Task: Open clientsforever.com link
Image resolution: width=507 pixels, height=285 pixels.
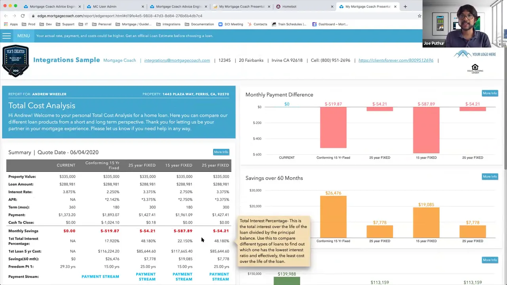Action: [396, 60]
